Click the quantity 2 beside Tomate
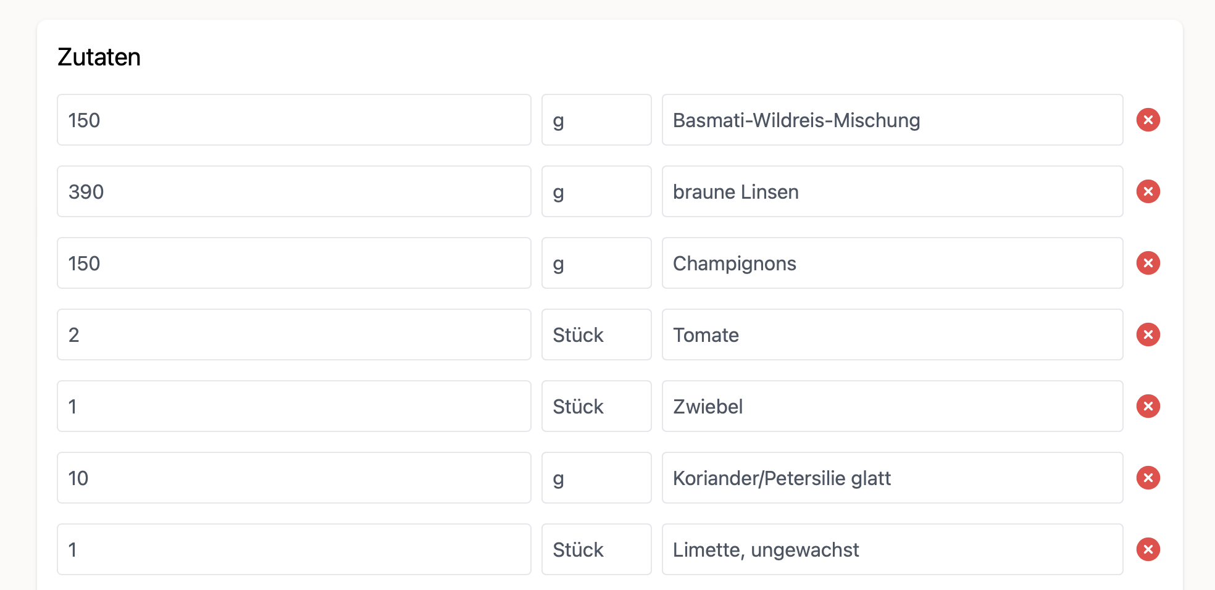The height and width of the screenshot is (590, 1215). [x=293, y=334]
